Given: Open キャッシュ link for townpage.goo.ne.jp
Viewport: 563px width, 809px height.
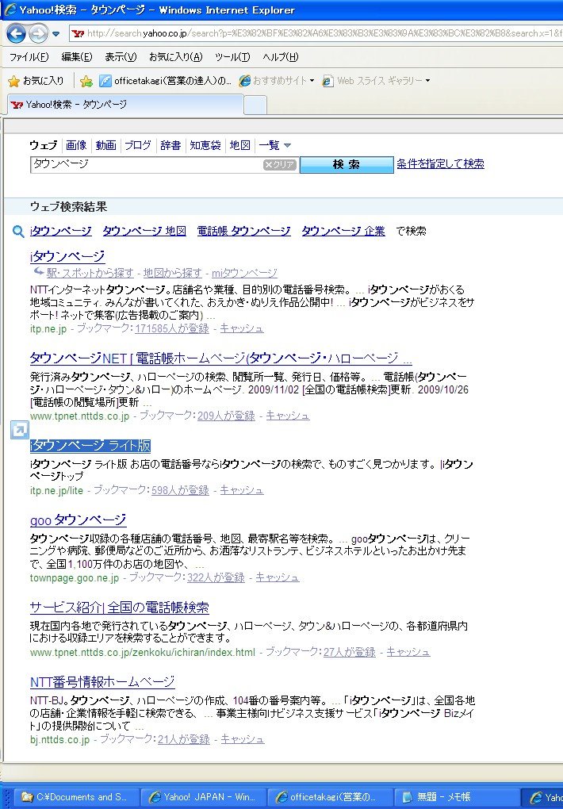Looking at the screenshot, I should [x=277, y=577].
